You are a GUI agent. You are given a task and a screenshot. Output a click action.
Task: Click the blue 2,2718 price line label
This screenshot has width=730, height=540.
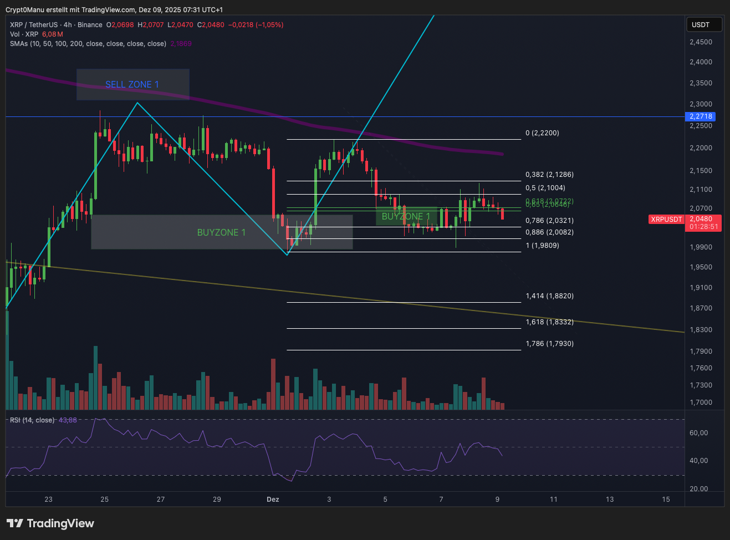(701, 116)
